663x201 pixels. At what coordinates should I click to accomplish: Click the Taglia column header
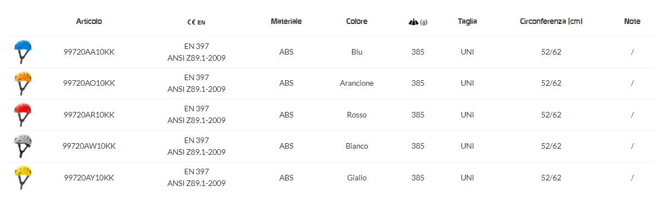point(467,21)
